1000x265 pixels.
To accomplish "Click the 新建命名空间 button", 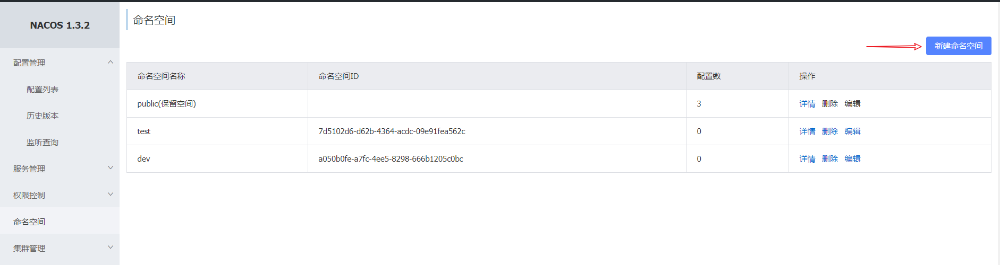I will point(958,46).
